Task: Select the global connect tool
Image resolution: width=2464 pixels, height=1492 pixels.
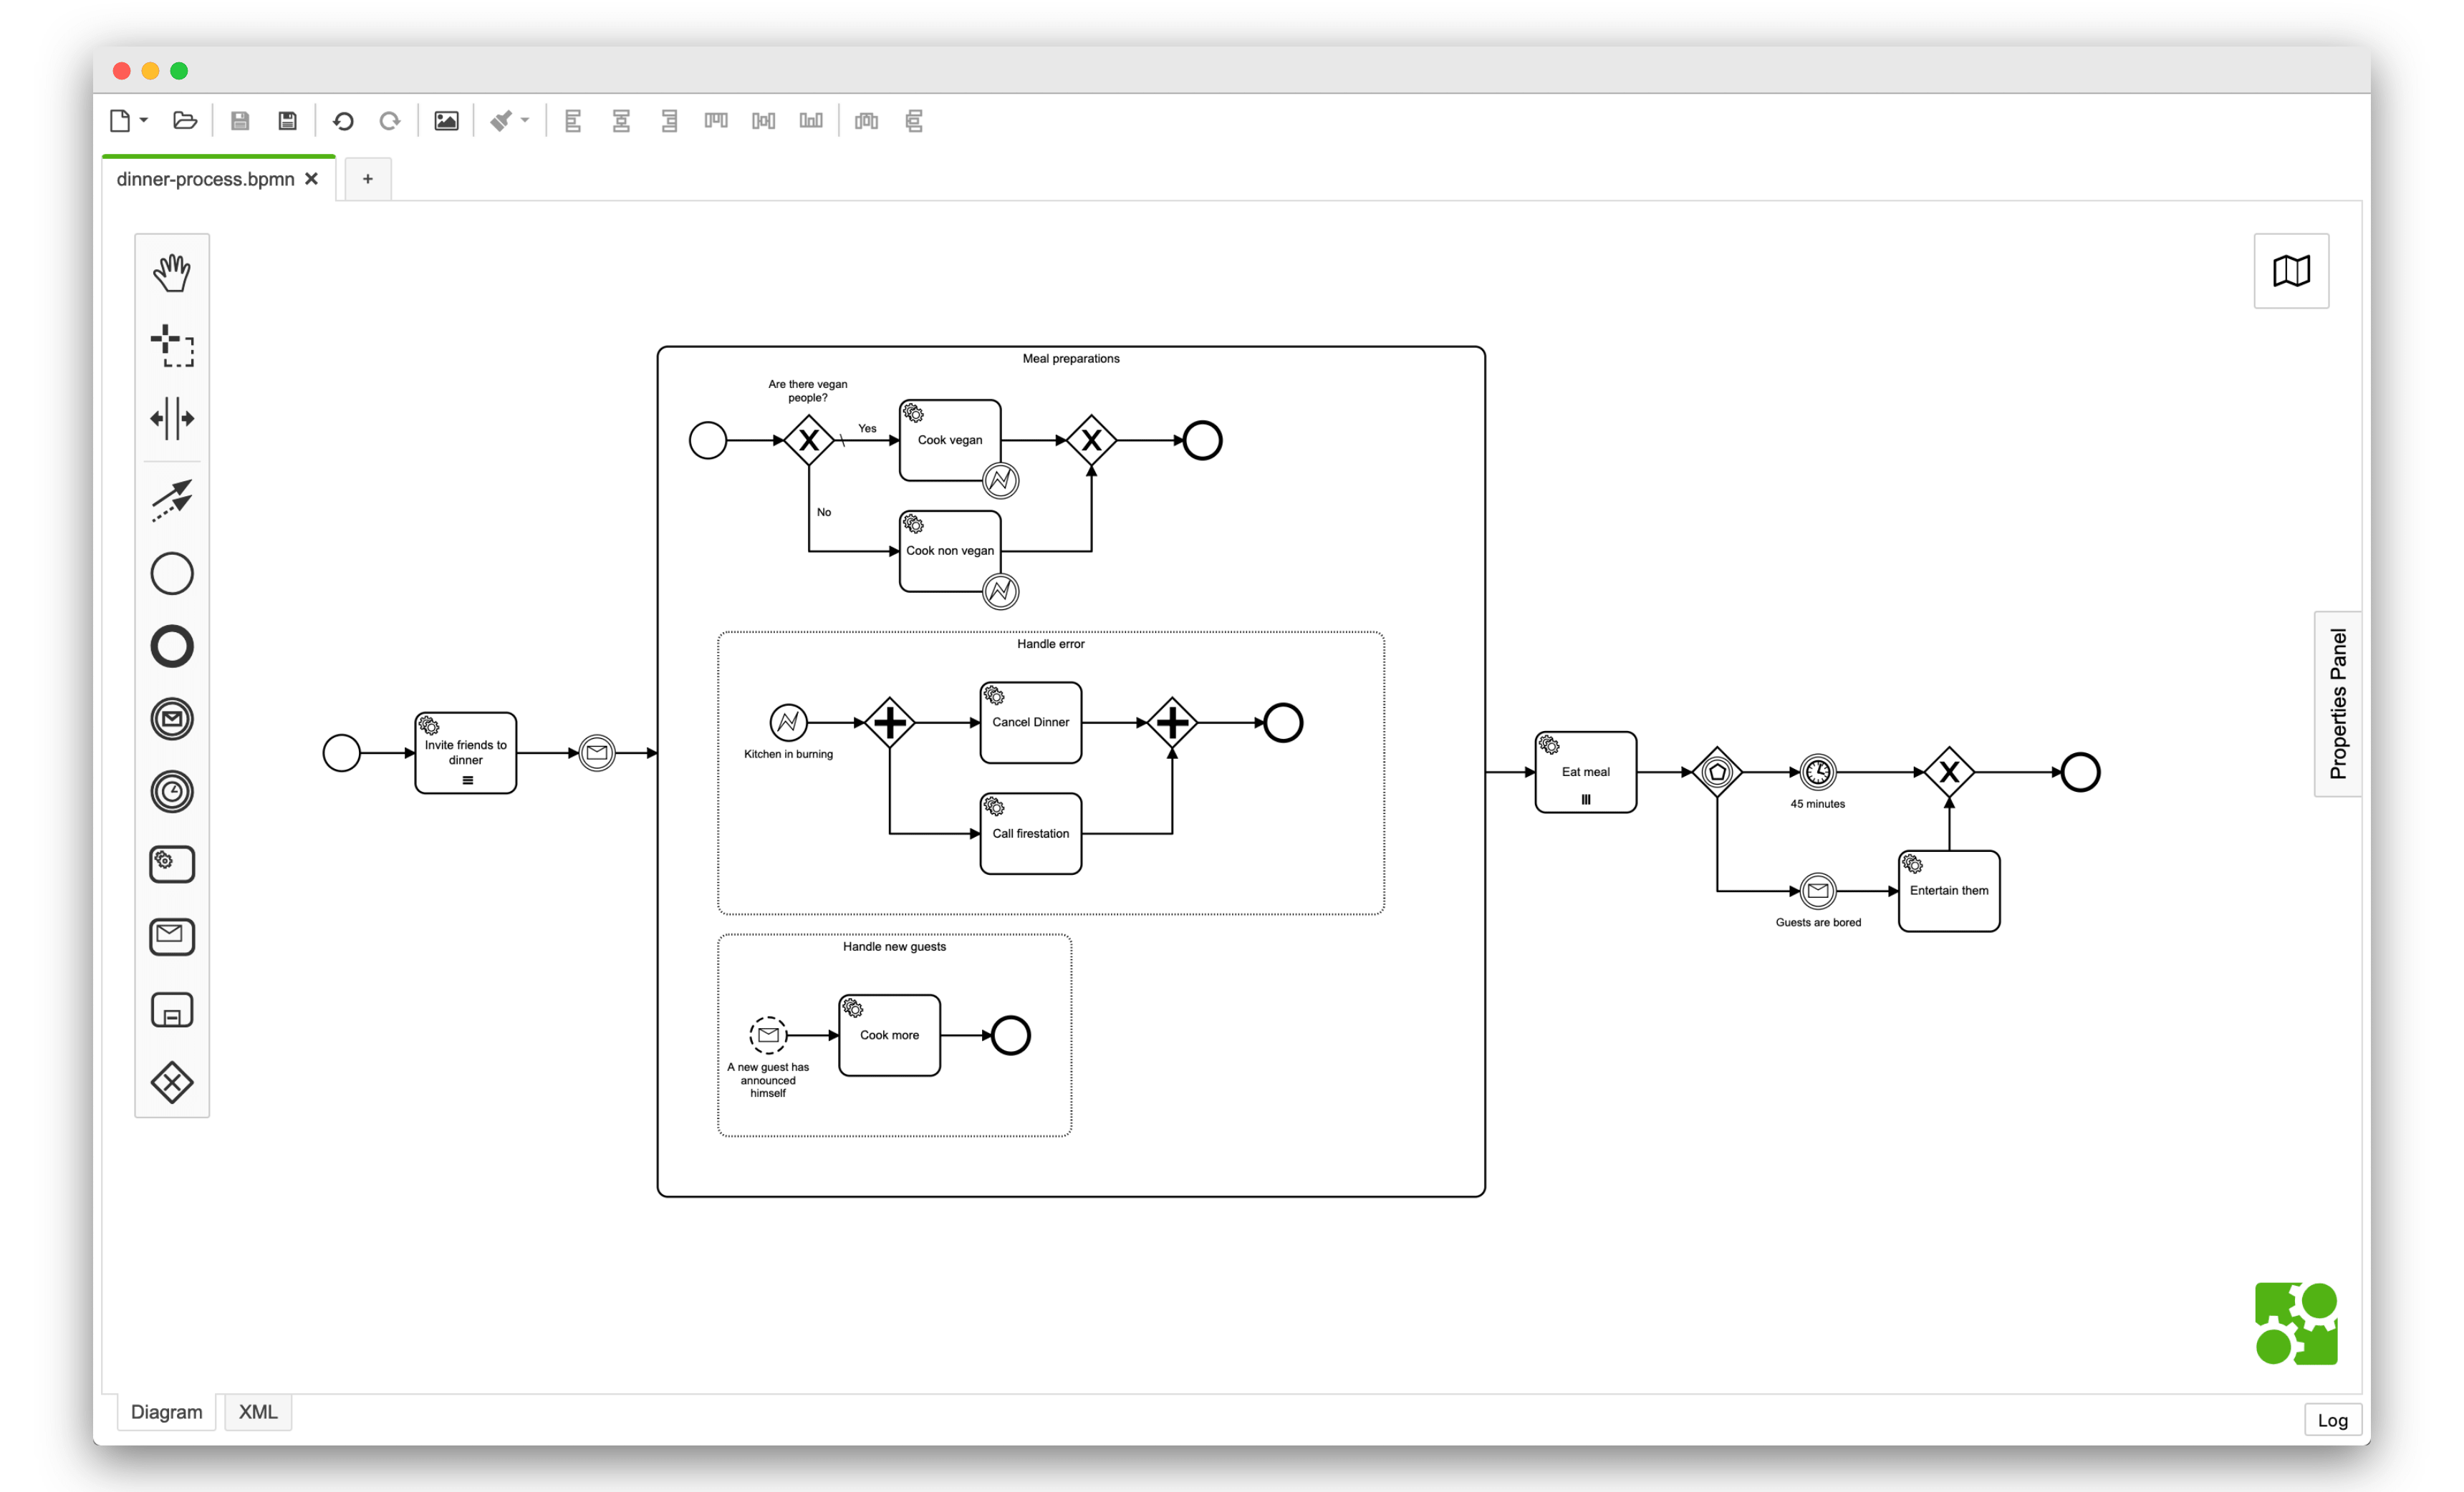Action: point(172,500)
